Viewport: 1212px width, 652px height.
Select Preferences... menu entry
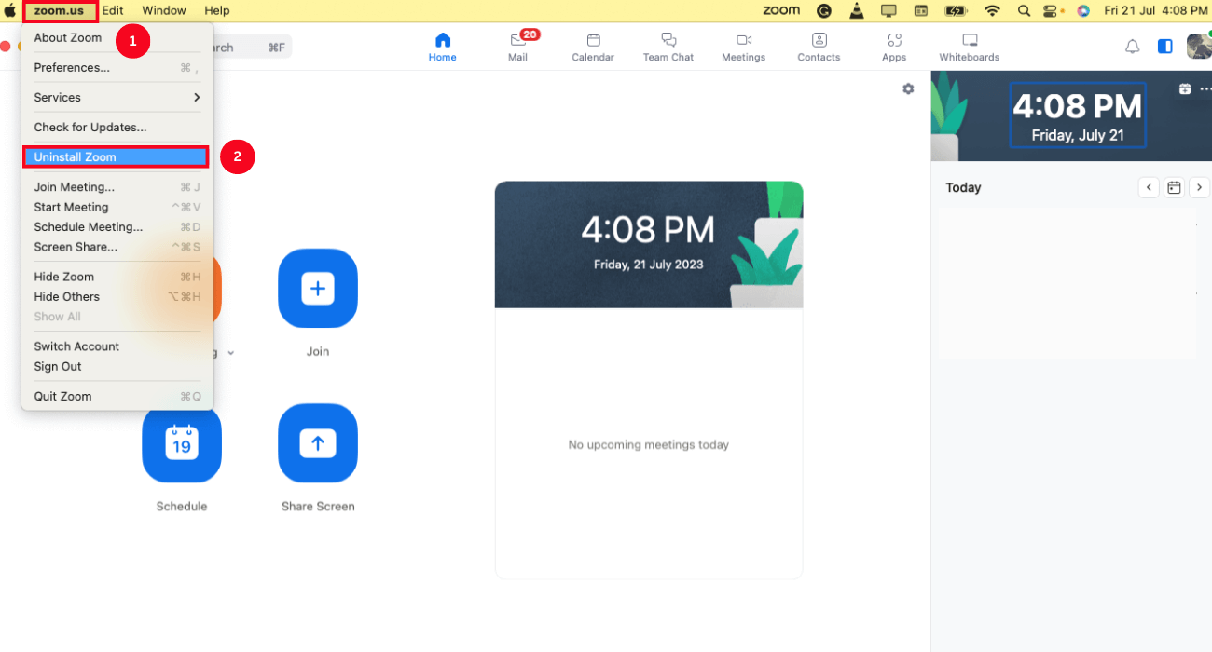(x=117, y=68)
